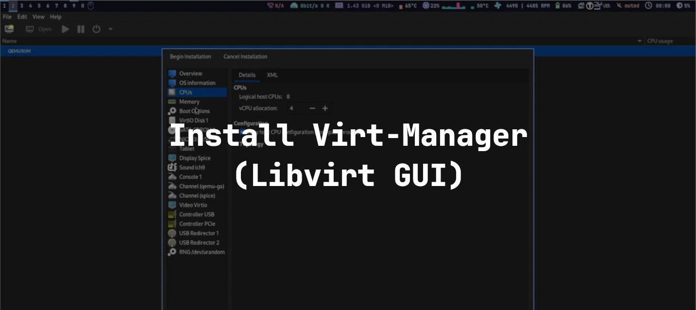Image resolution: width=696 pixels, height=310 pixels.
Task: Select the Display Spice device
Action: 194,158
